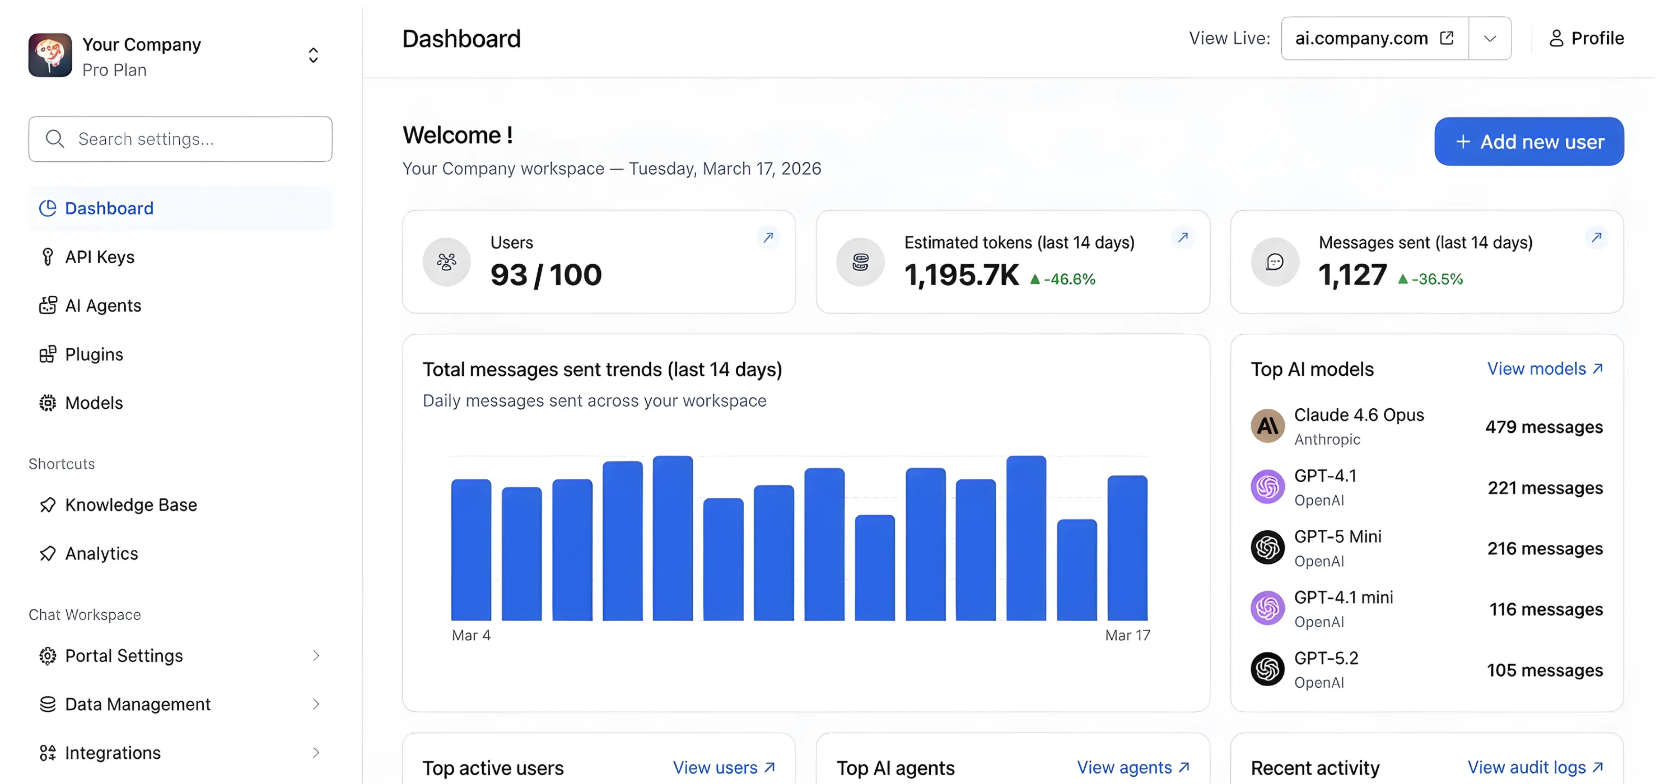The height and width of the screenshot is (784, 1656).
Task: Expand the Portal Settings section
Action: [124, 656]
